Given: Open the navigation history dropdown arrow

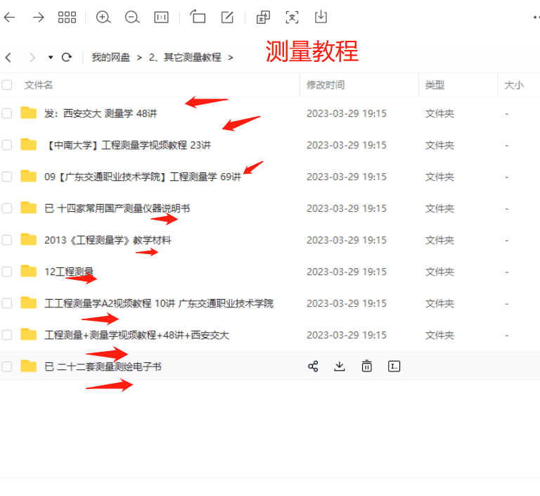Looking at the screenshot, I should [51, 57].
